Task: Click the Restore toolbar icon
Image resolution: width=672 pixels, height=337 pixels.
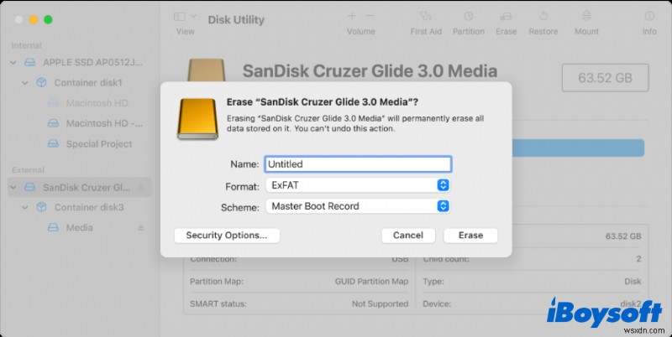Action: 543,17
